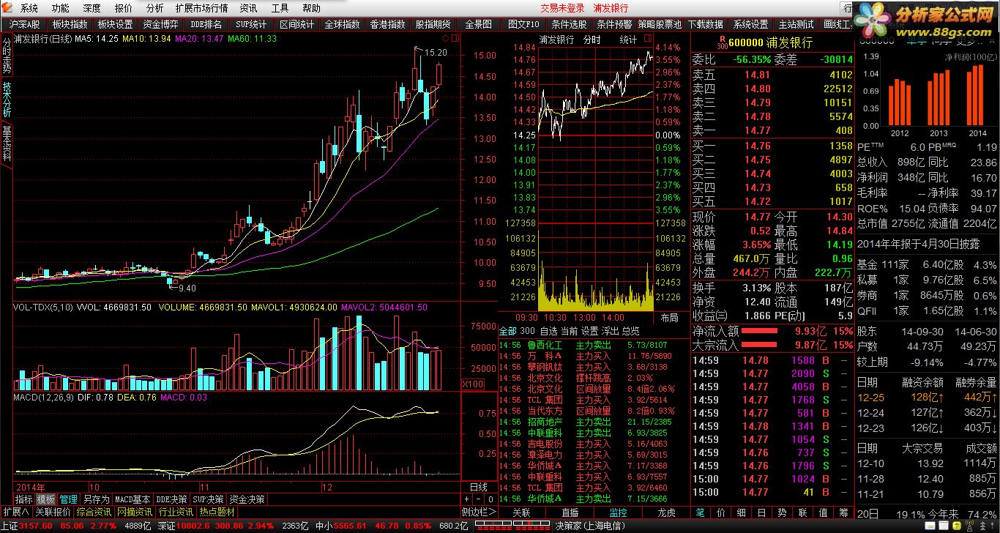Click the 浦发银行 link in the title bar

(611, 8)
